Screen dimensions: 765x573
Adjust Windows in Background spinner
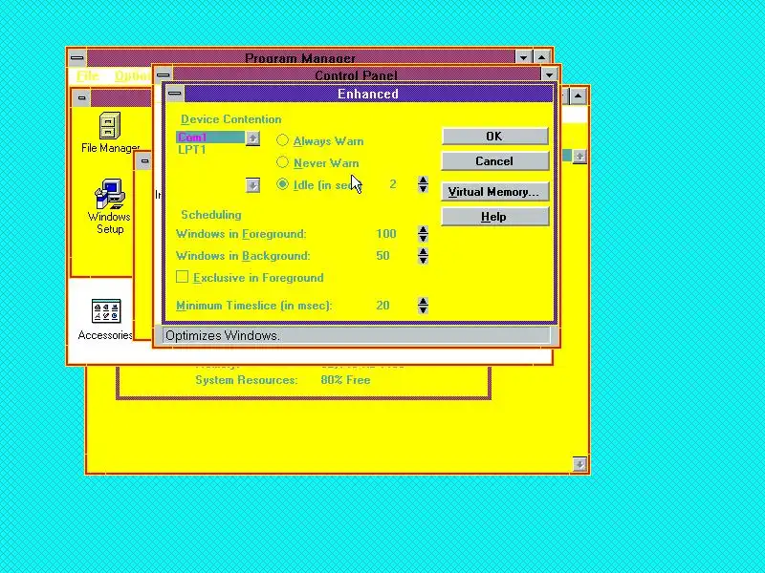pyautogui.click(x=423, y=256)
